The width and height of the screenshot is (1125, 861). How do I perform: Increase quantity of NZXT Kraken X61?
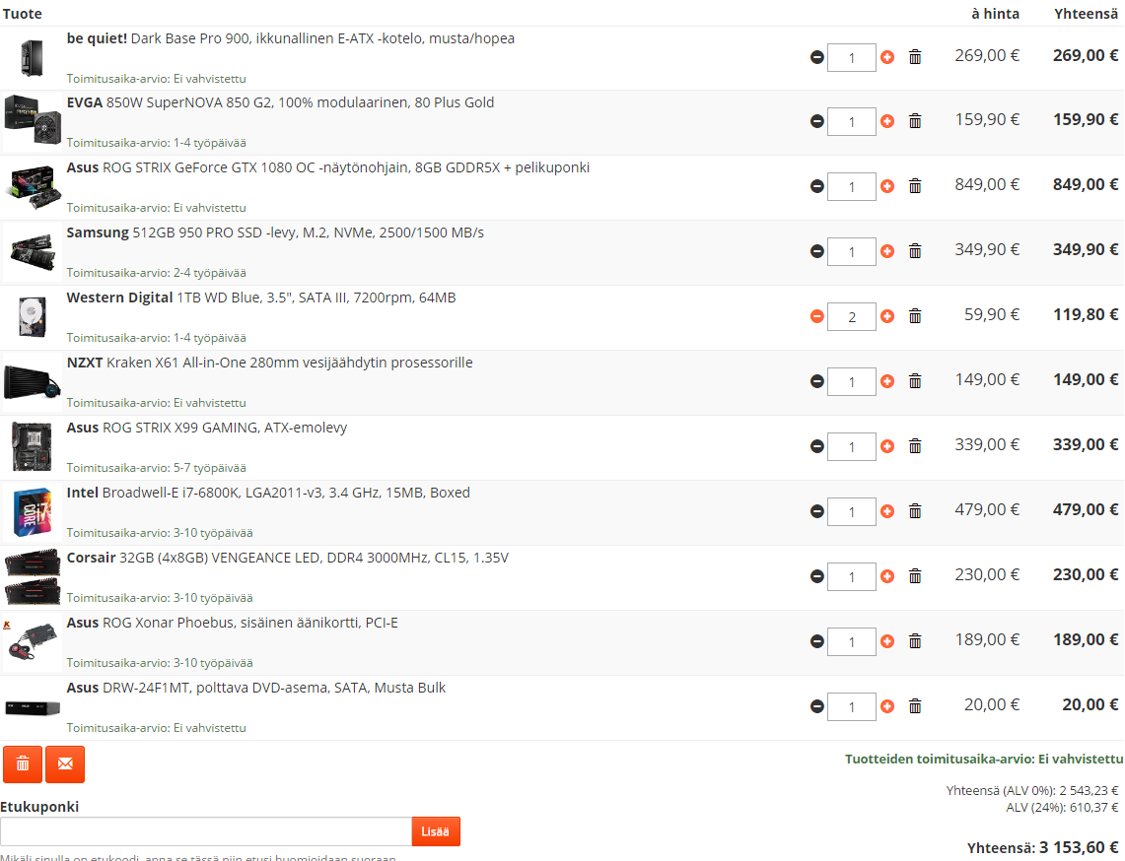point(887,381)
